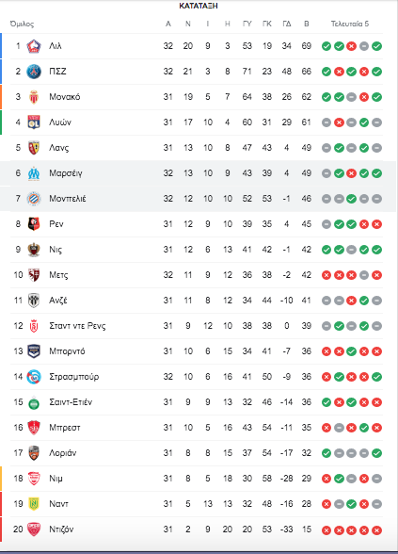The width and height of the screenshot is (398, 554).
Task: Click the Strasbourg club logo
Action: point(34,377)
